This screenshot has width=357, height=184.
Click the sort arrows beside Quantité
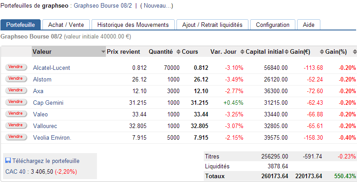178,52
